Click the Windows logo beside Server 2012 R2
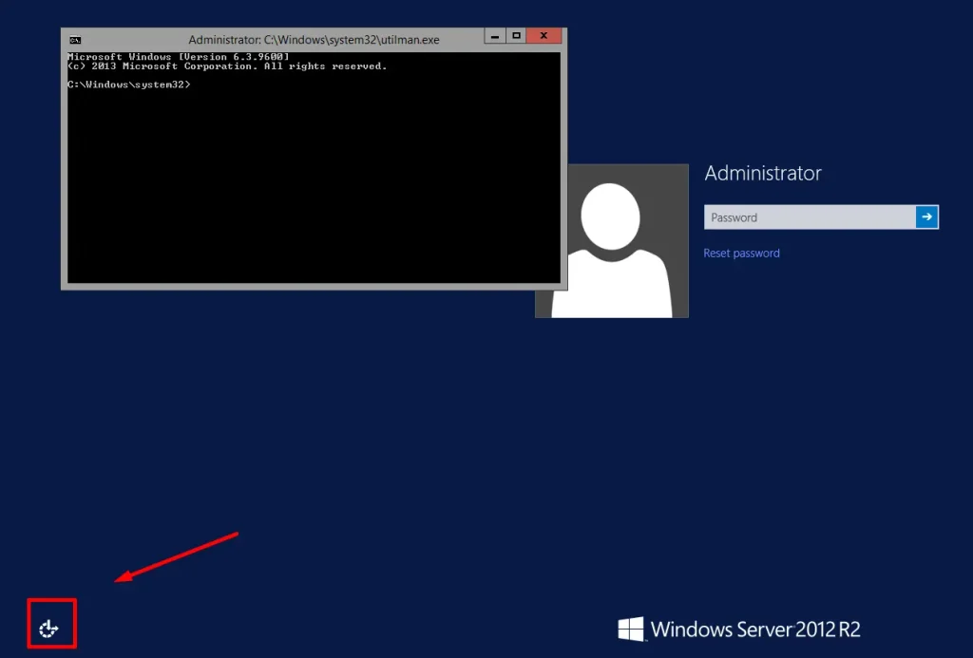Image resolution: width=973 pixels, height=658 pixels. 630,630
